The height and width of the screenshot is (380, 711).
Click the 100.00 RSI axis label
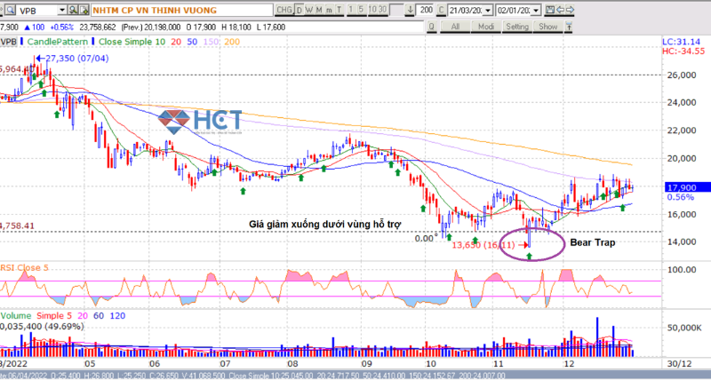(x=680, y=270)
